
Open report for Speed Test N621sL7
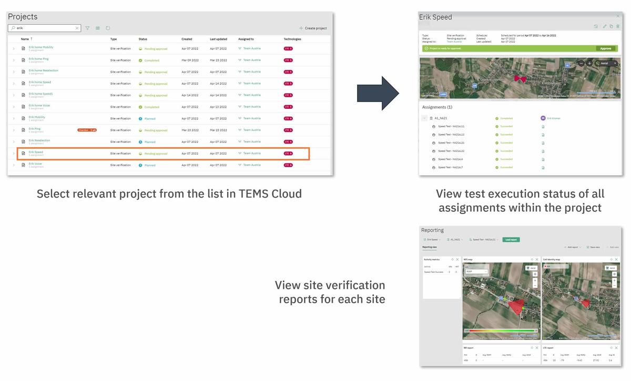[x=543, y=168]
